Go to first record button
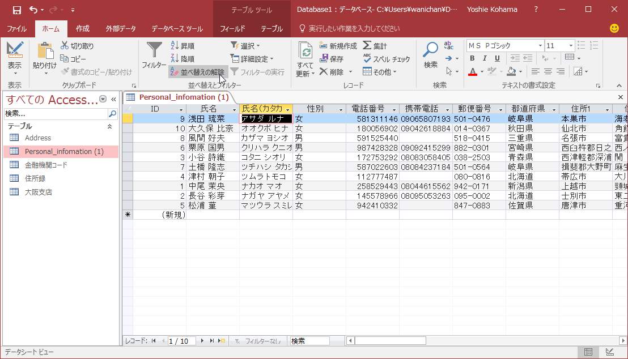 (x=154, y=341)
